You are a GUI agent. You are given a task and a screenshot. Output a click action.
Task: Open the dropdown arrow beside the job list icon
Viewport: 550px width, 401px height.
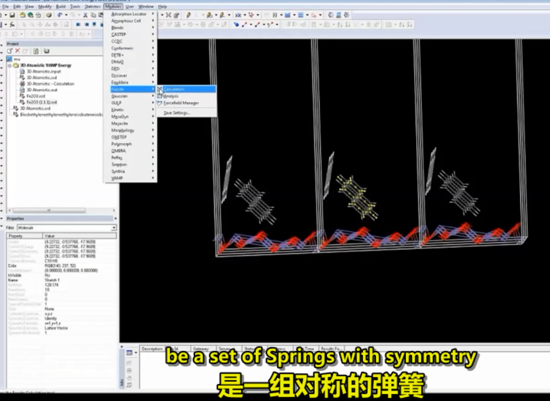(136, 352)
